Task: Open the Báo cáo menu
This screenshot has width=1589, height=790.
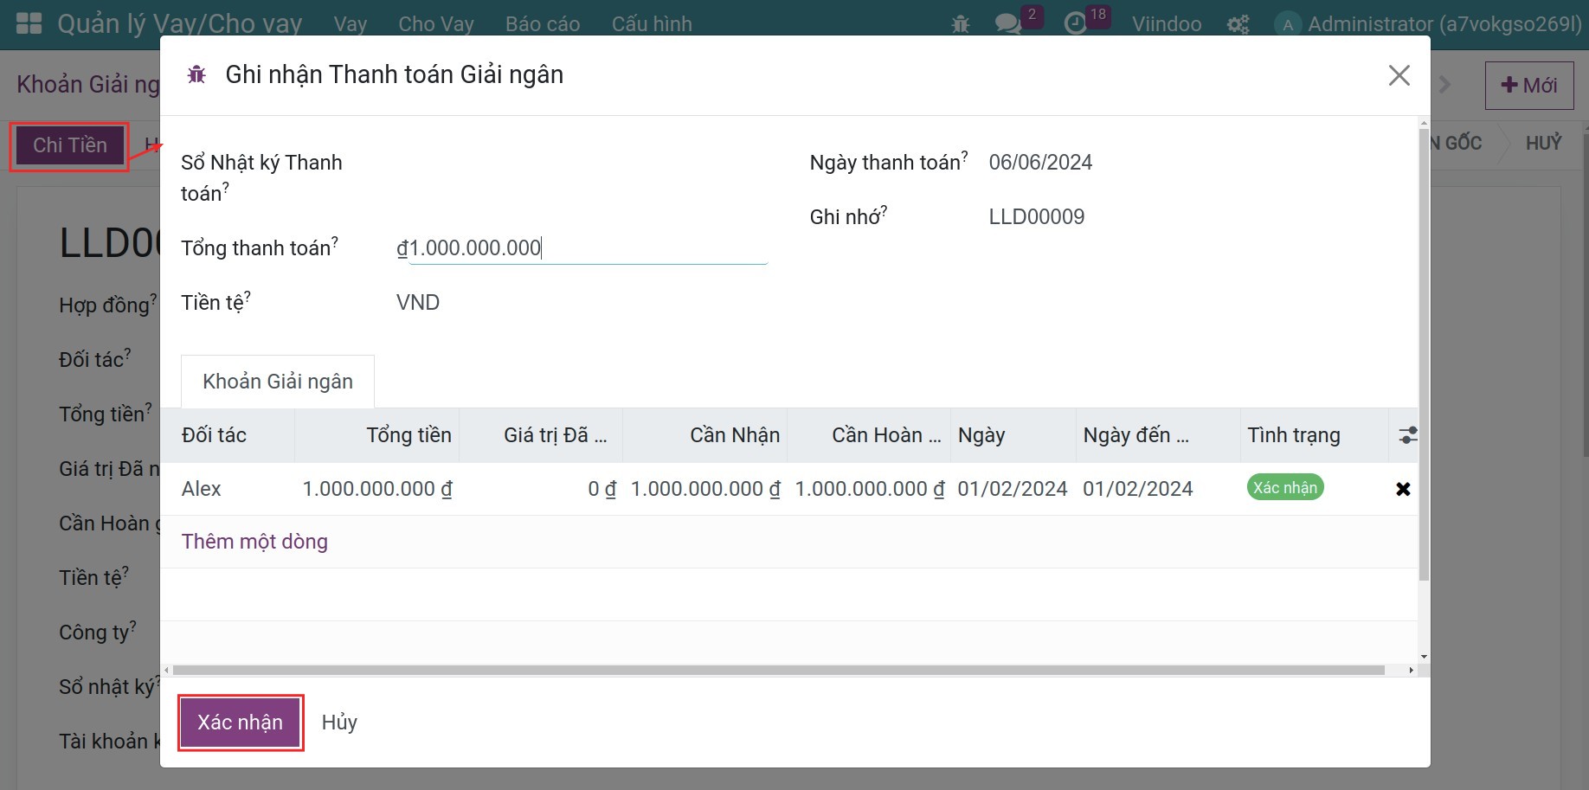Action: point(543,24)
